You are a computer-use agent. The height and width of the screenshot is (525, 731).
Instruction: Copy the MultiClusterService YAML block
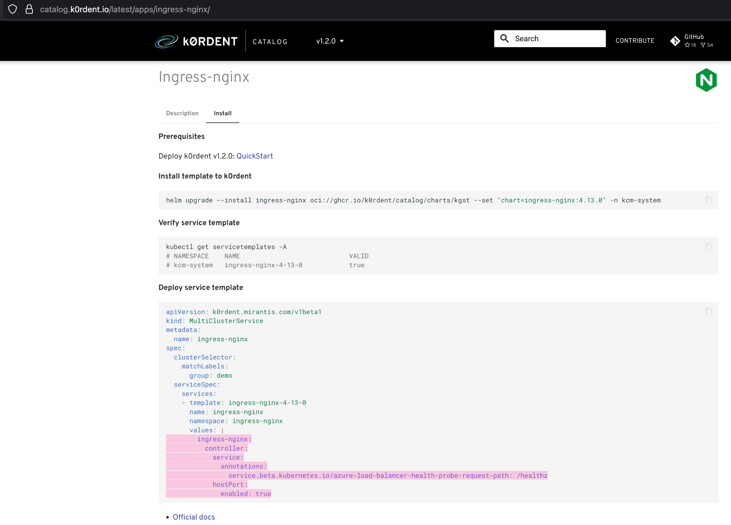pos(709,312)
